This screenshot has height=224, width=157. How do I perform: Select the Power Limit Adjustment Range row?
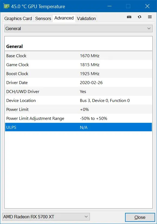(78, 118)
